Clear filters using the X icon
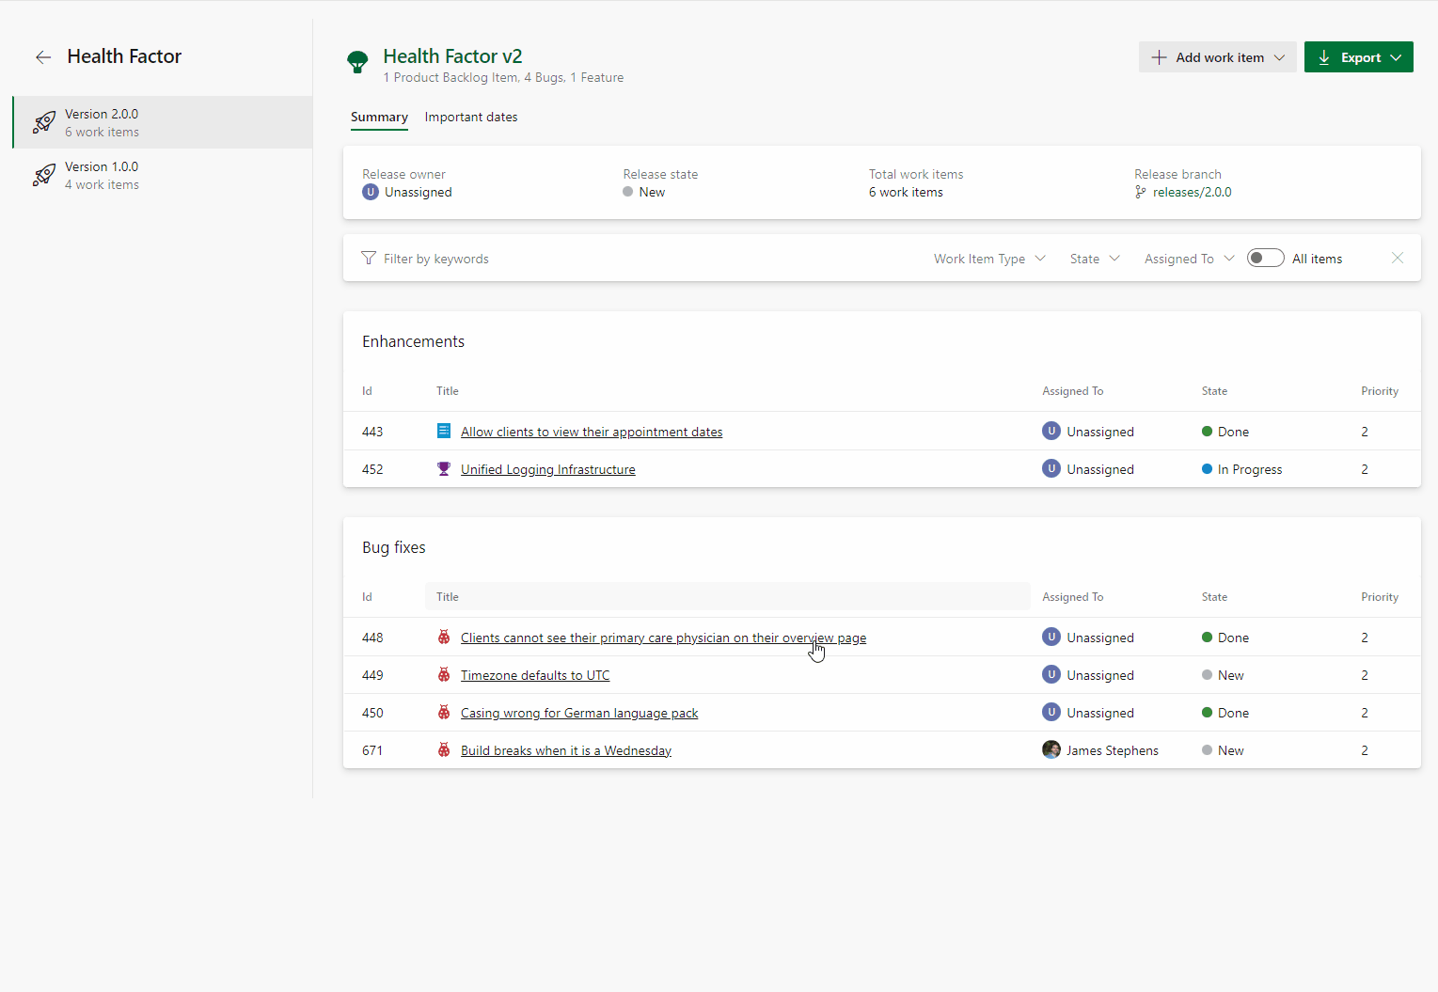The image size is (1438, 992). tap(1398, 258)
